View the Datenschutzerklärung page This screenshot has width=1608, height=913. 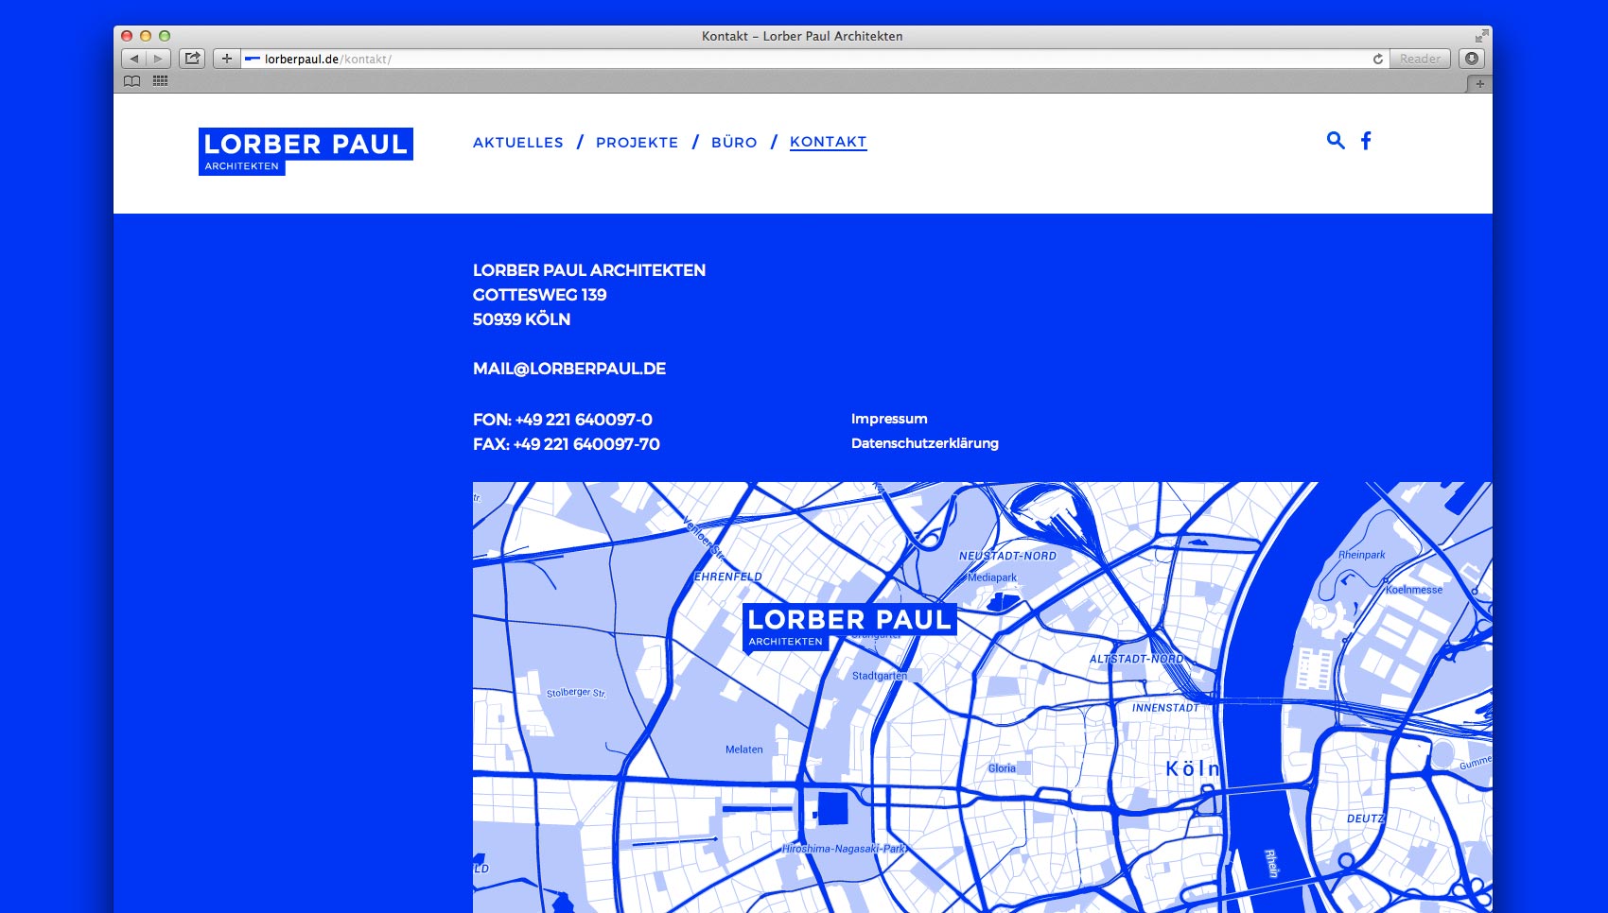pos(924,443)
